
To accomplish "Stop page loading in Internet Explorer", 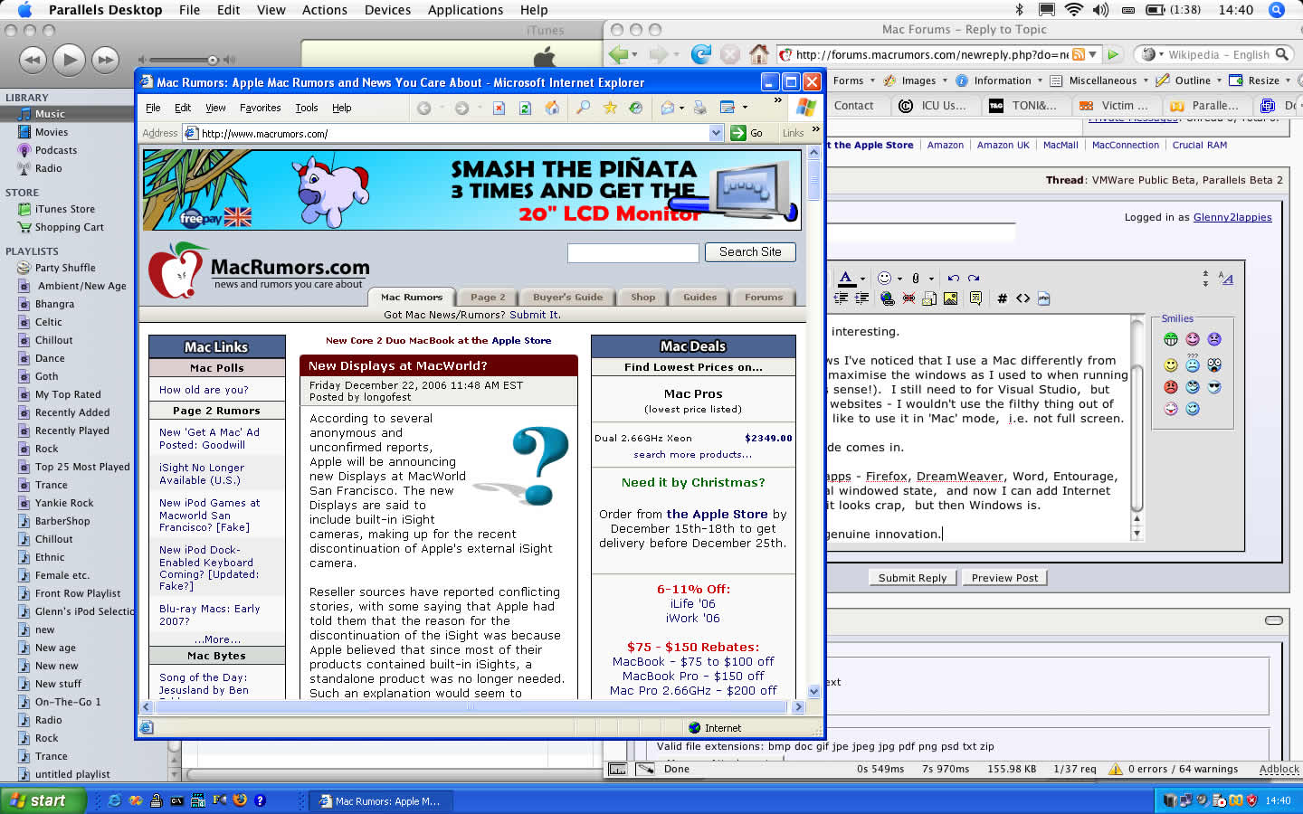I will [499, 108].
